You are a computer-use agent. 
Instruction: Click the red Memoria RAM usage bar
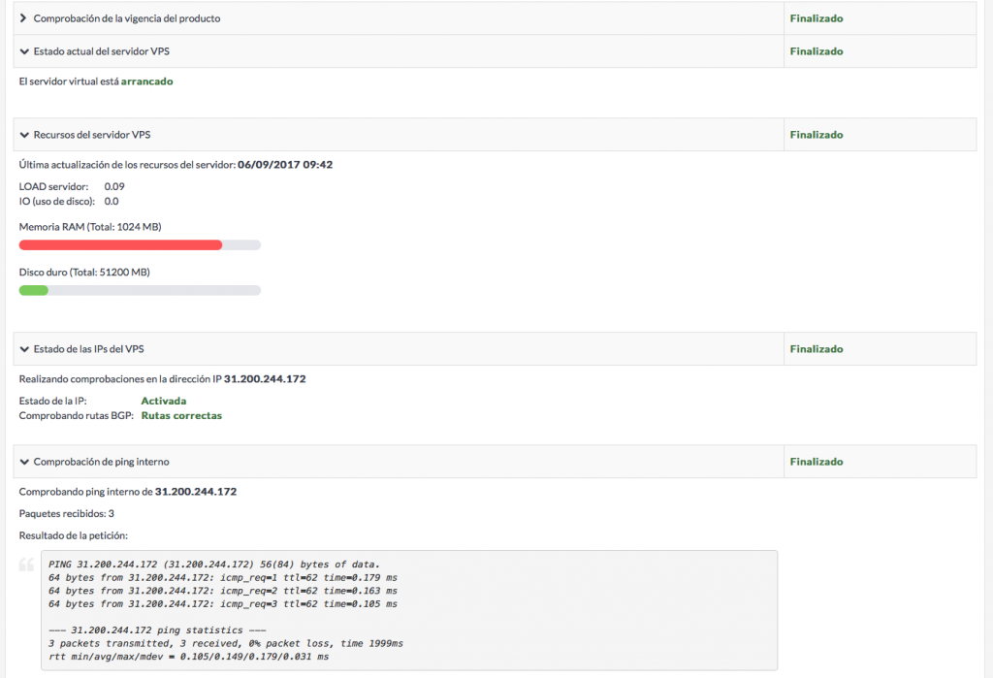tap(121, 245)
